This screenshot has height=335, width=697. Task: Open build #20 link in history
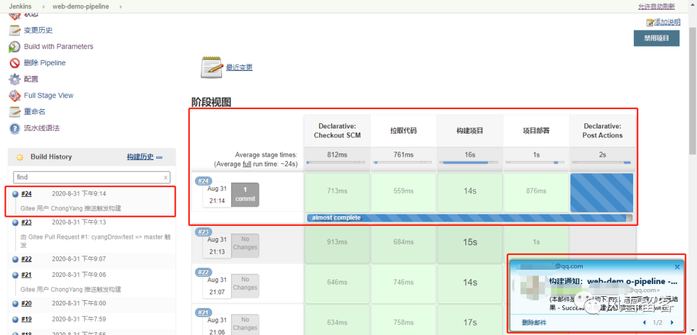(26, 303)
